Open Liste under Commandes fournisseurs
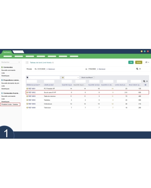This screenshot has width=151, height=188. click(3, 99)
